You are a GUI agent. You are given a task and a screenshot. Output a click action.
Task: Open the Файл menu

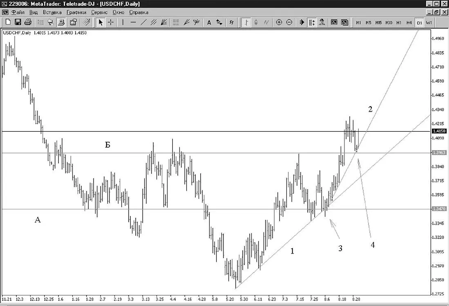18,12
